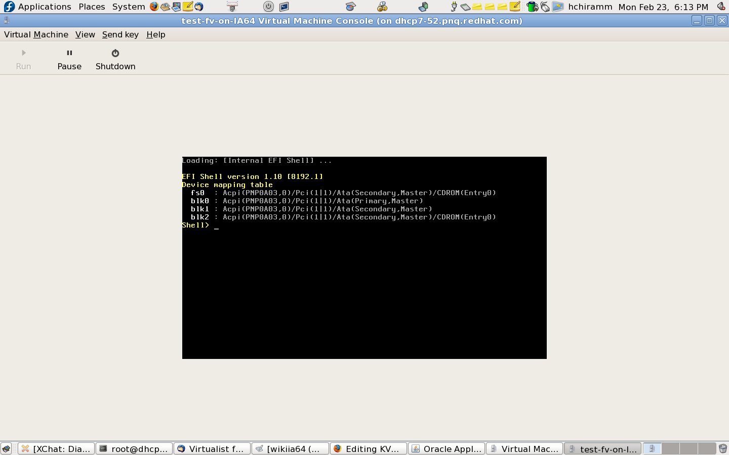729x455 pixels.
Task: Click the mouse device icon in panel
Action: click(545, 7)
